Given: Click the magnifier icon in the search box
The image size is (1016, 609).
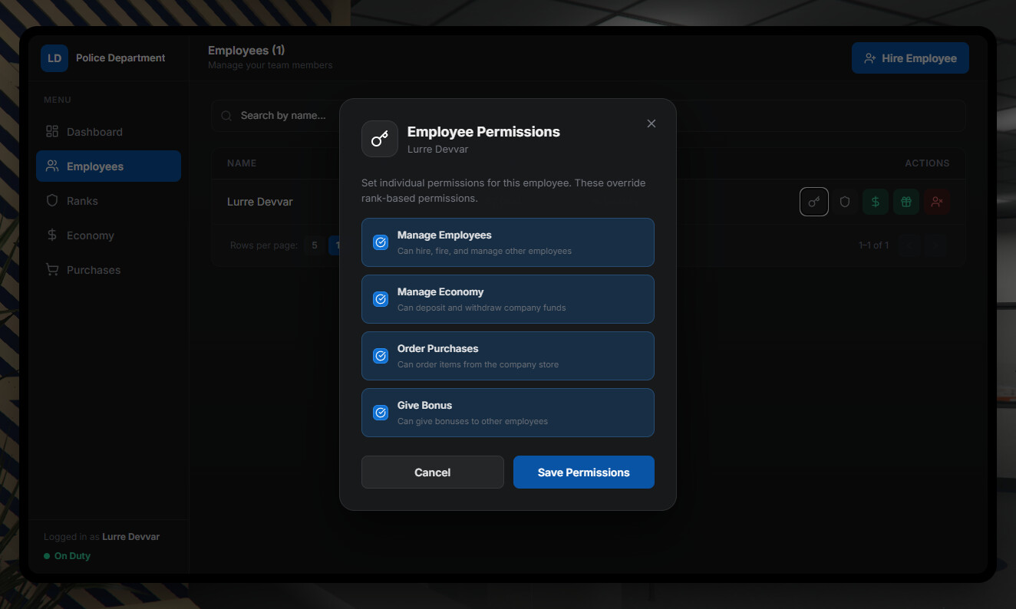Looking at the screenshot, I should coord(226,116).
